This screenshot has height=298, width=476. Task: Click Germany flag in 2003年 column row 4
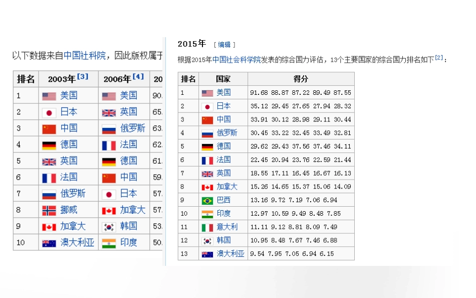click(x=49, y=145)
